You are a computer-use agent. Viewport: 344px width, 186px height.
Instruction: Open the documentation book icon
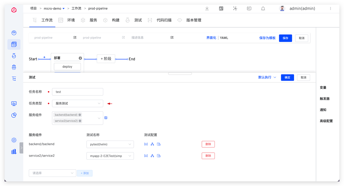[x=249, y=8]
